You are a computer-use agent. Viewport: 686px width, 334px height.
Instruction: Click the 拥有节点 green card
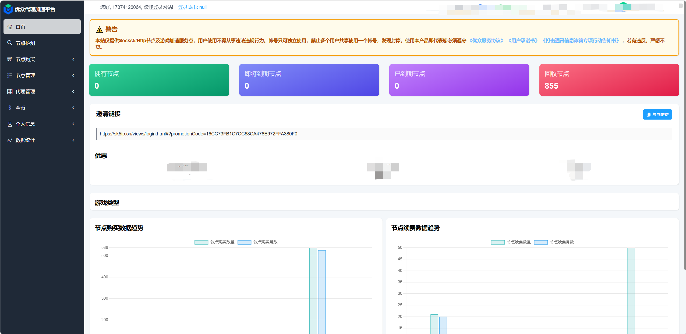159,80
